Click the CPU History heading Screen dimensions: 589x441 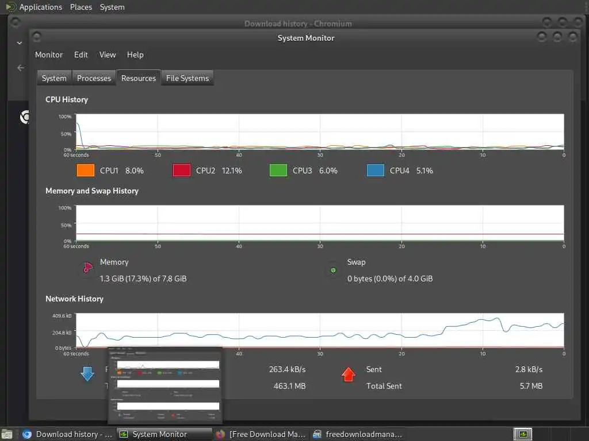(x=67, y=99)
